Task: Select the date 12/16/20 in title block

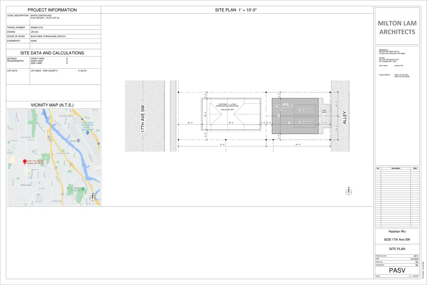Action: click(x=414, y=259)
